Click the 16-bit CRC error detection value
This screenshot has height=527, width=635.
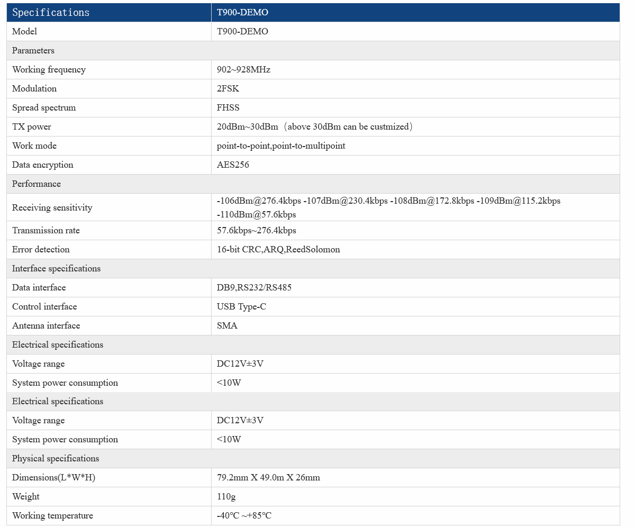(x=278, y=250)
